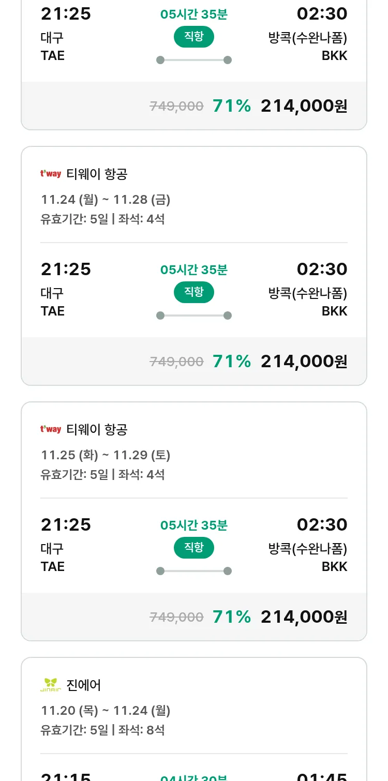Click the 71% discount on the 11.24~11.28 flight

(231, 361)
